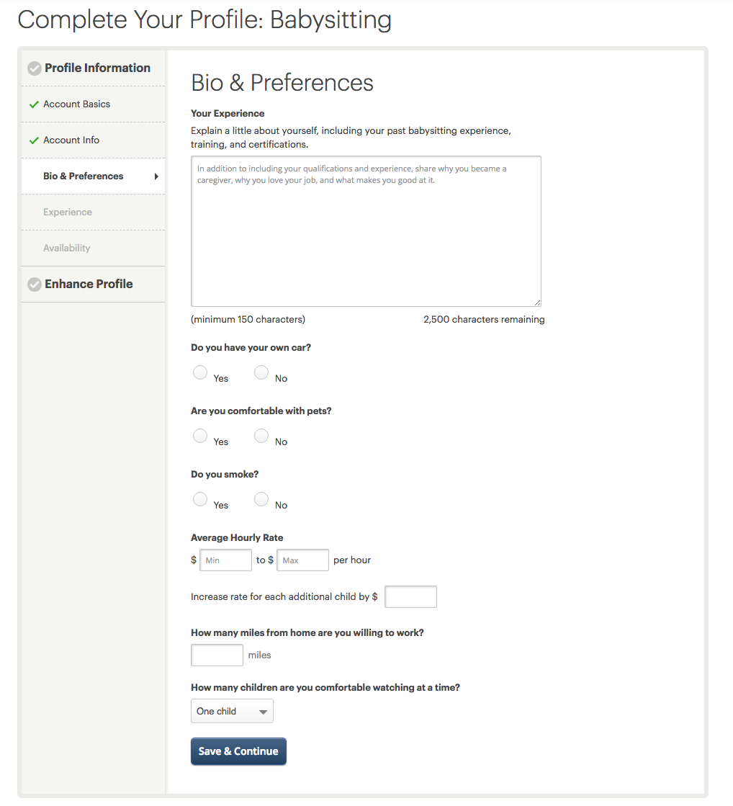The image size is (733, 806).
Task: Click the arrow next to Bio & Preferences
Action: 156,176
